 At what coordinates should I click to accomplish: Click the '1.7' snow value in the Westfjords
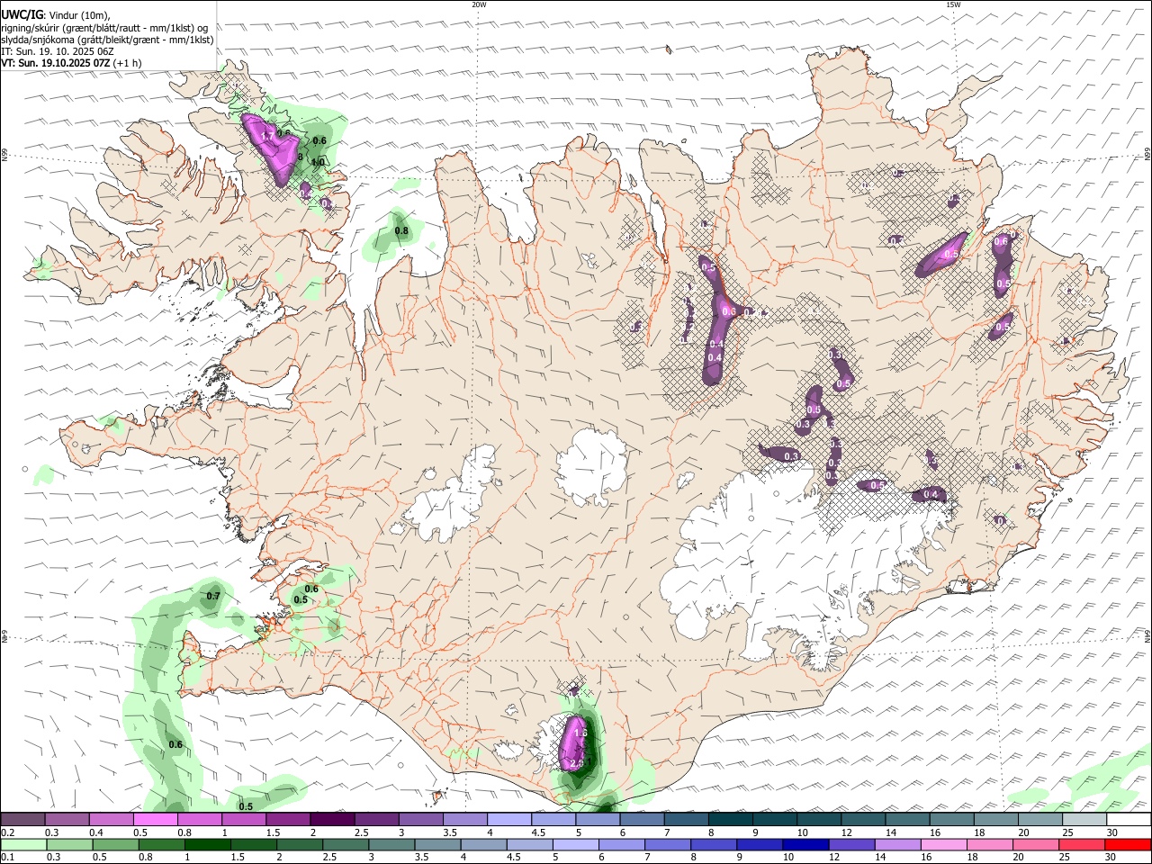(x=267, y=137)
